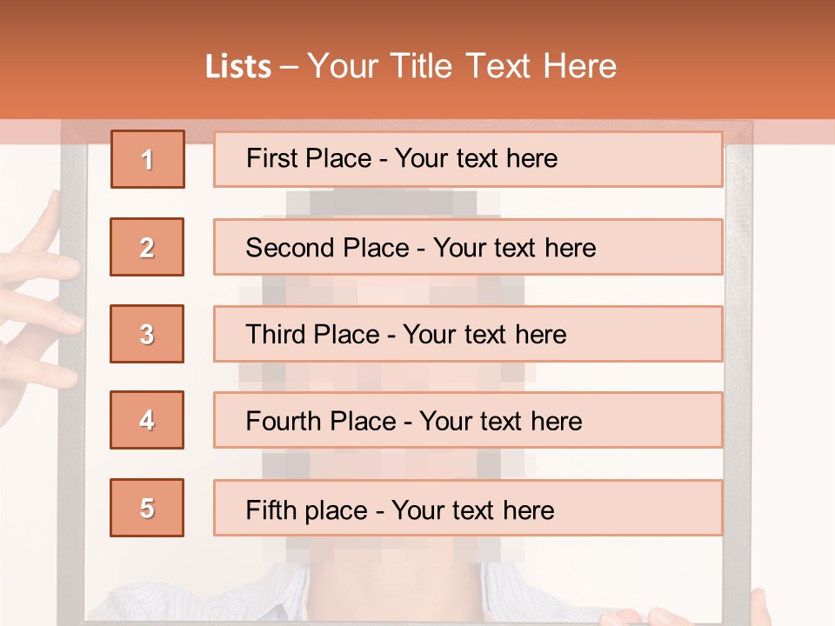
Task: Click the number 5 box
Action: point(147,508)
